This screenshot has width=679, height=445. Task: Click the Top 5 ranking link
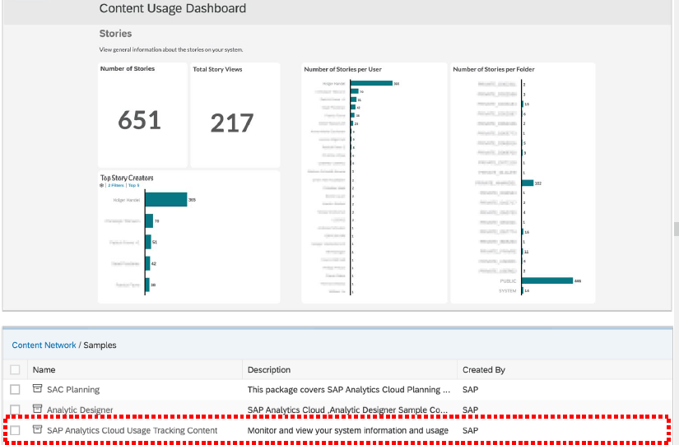[133, 186]
